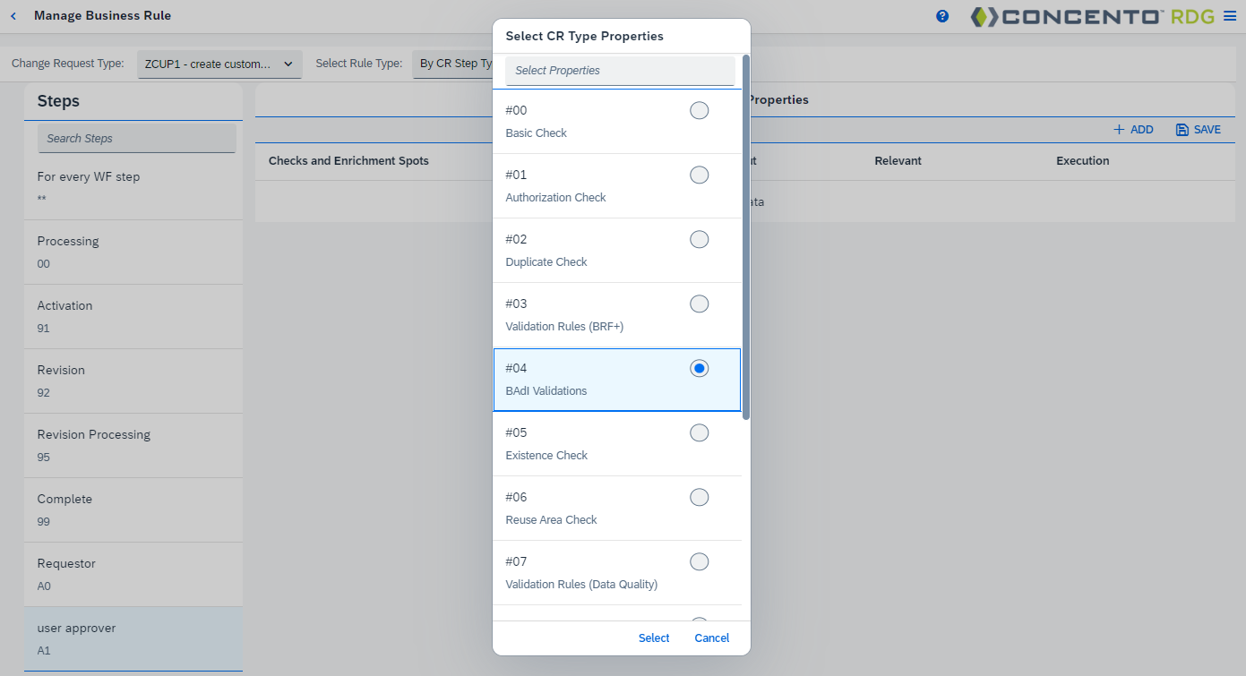Click the Manage Business Rule title

[x=101, y=15]
